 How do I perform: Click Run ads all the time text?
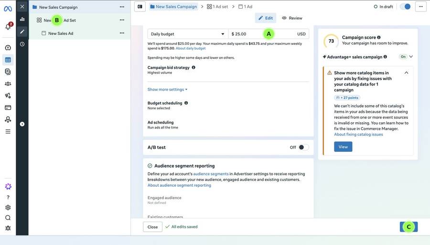click(163, 128)
